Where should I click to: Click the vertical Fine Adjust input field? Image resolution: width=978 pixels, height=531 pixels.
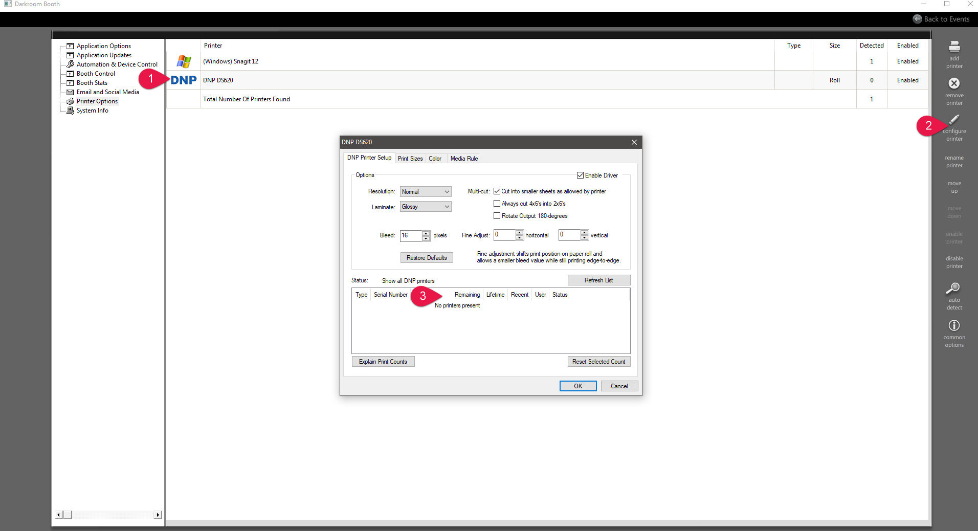[x=570, y=235]
